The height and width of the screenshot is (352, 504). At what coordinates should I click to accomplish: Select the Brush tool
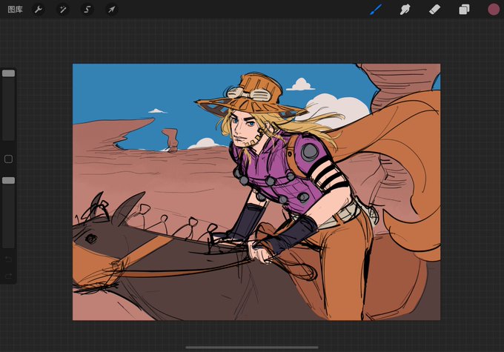point(376,10)
